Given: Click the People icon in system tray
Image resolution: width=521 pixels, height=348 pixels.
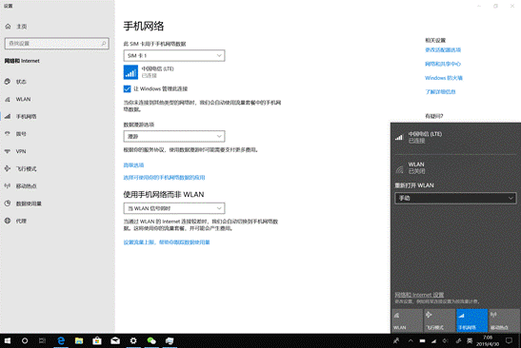Looking at the screenshot, I should [396, 340].
